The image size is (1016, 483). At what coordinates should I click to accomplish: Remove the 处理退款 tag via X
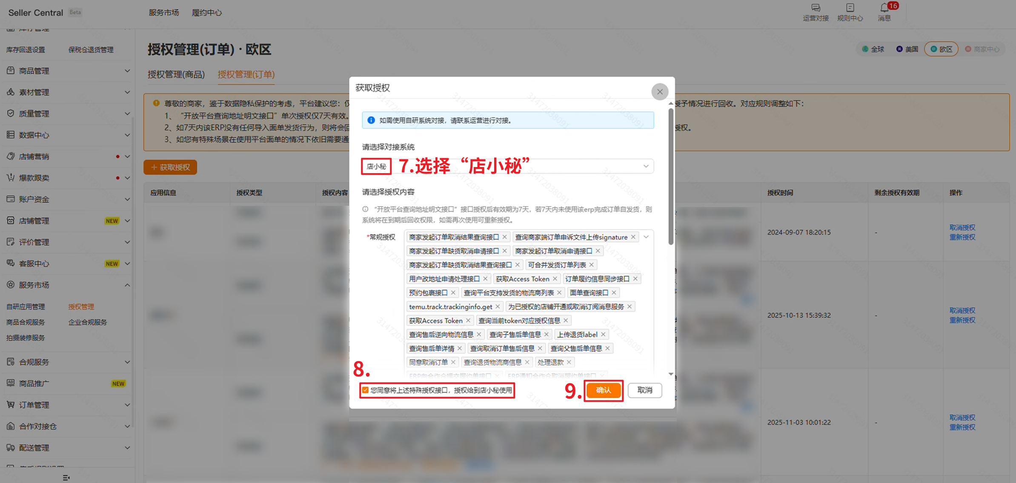569,362
